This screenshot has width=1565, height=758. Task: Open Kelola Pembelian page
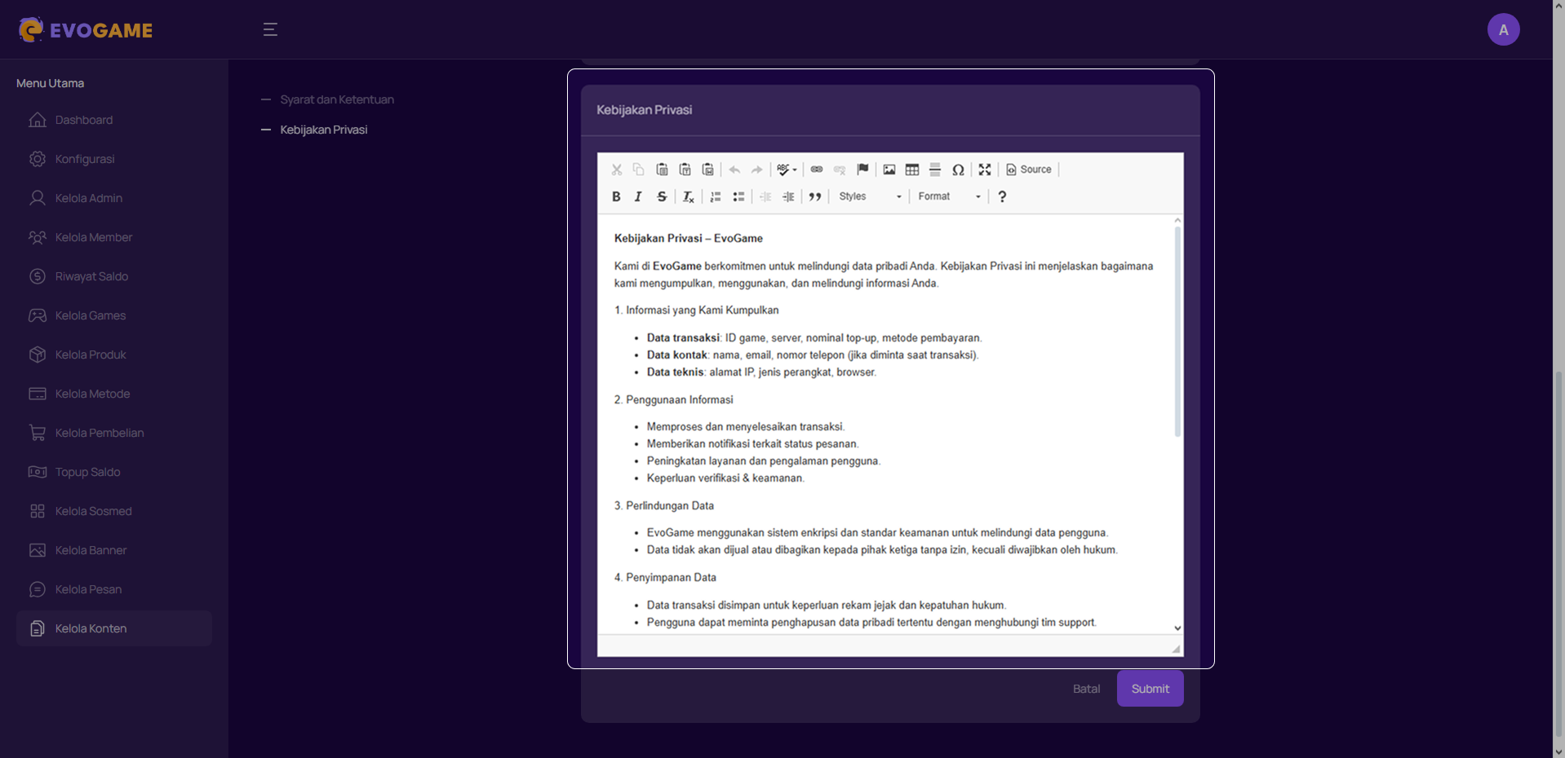[x=114, y=433]
